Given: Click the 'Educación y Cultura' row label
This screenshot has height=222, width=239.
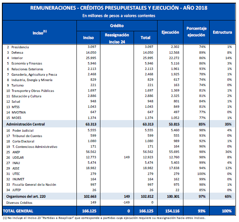Looking at the screenshot, I should (x=27, y=96).
